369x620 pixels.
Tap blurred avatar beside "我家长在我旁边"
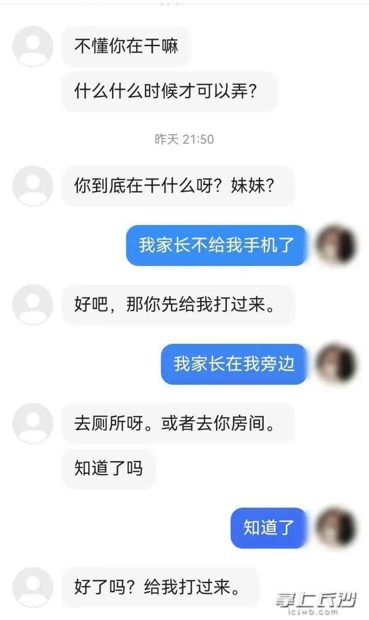coord(336,364)
